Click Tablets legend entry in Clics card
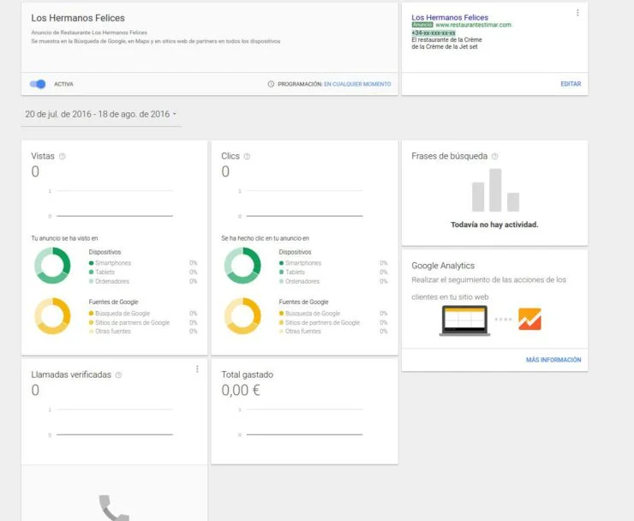 [292, 272]
